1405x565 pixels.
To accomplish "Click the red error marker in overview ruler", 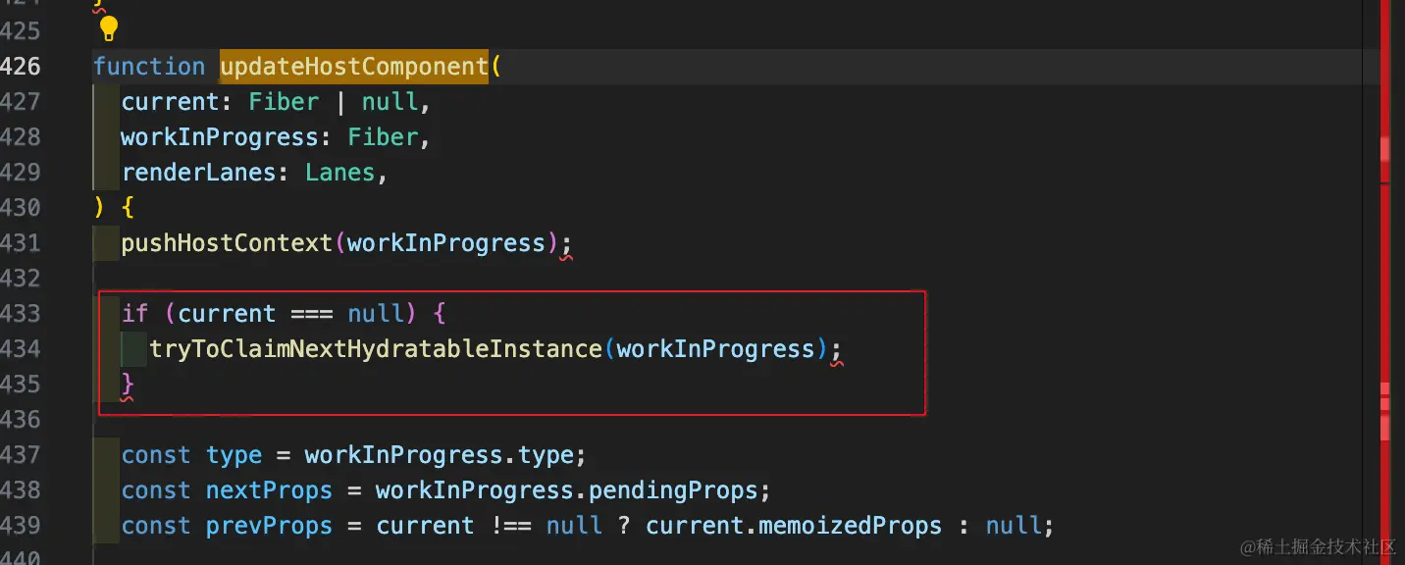I will click(x=1384, y=147).
